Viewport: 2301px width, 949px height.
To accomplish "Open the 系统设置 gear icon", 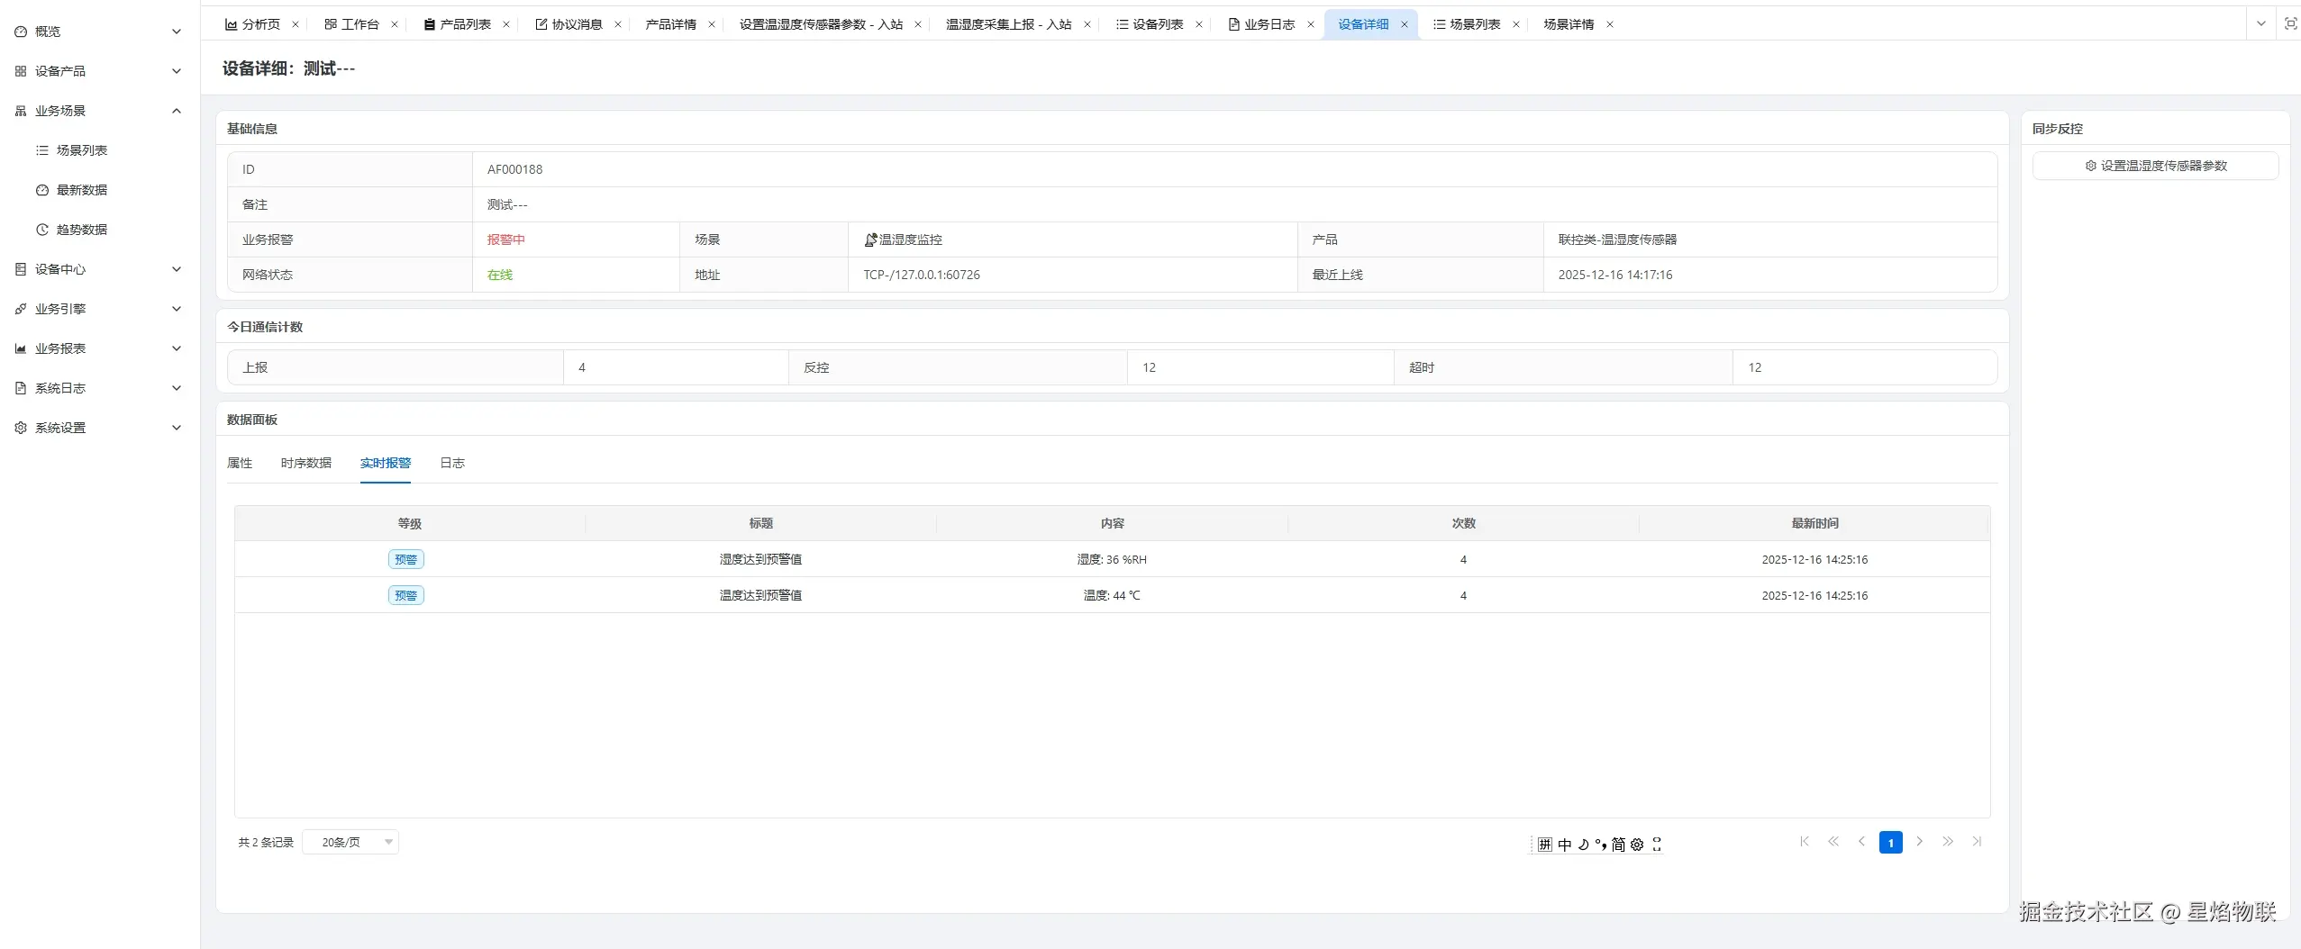I will [20, 427].
